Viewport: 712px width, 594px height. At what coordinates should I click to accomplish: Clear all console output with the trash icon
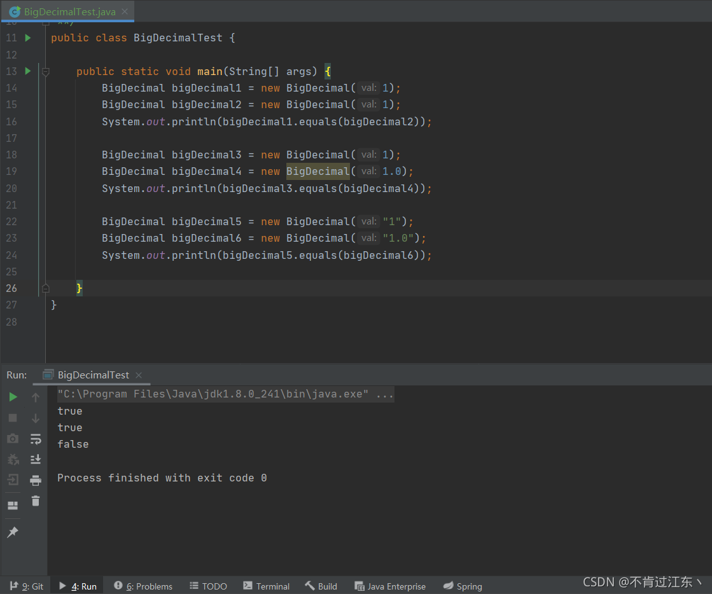pyautogui.click(x=36, y=501)
